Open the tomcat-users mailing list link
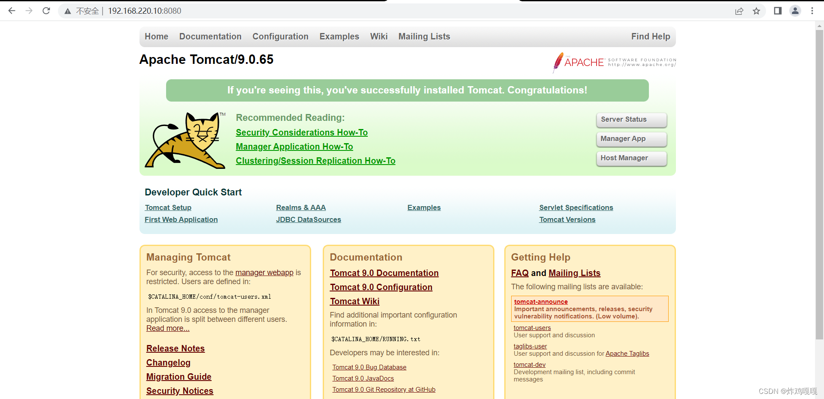Image resolution: width=824 pixels, height=399 pixels. point(532,328)
